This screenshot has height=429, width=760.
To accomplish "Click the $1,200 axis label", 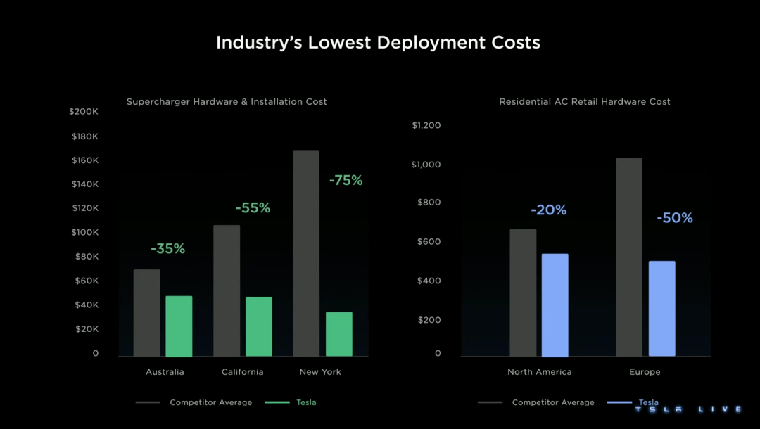I will click(x=426, y=125).
